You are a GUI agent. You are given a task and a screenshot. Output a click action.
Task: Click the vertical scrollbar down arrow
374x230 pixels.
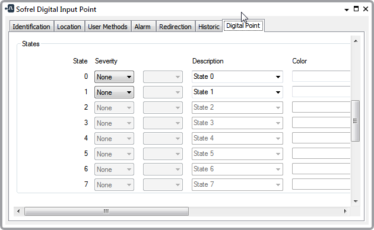pos(356,201)
